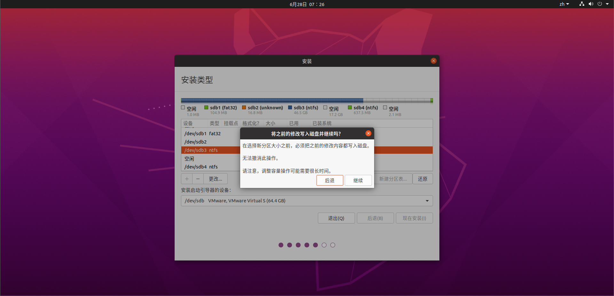Viewport: 614px width, 296px height.
Task: Click the 更改... change partition button
Action: pos(215,179)
